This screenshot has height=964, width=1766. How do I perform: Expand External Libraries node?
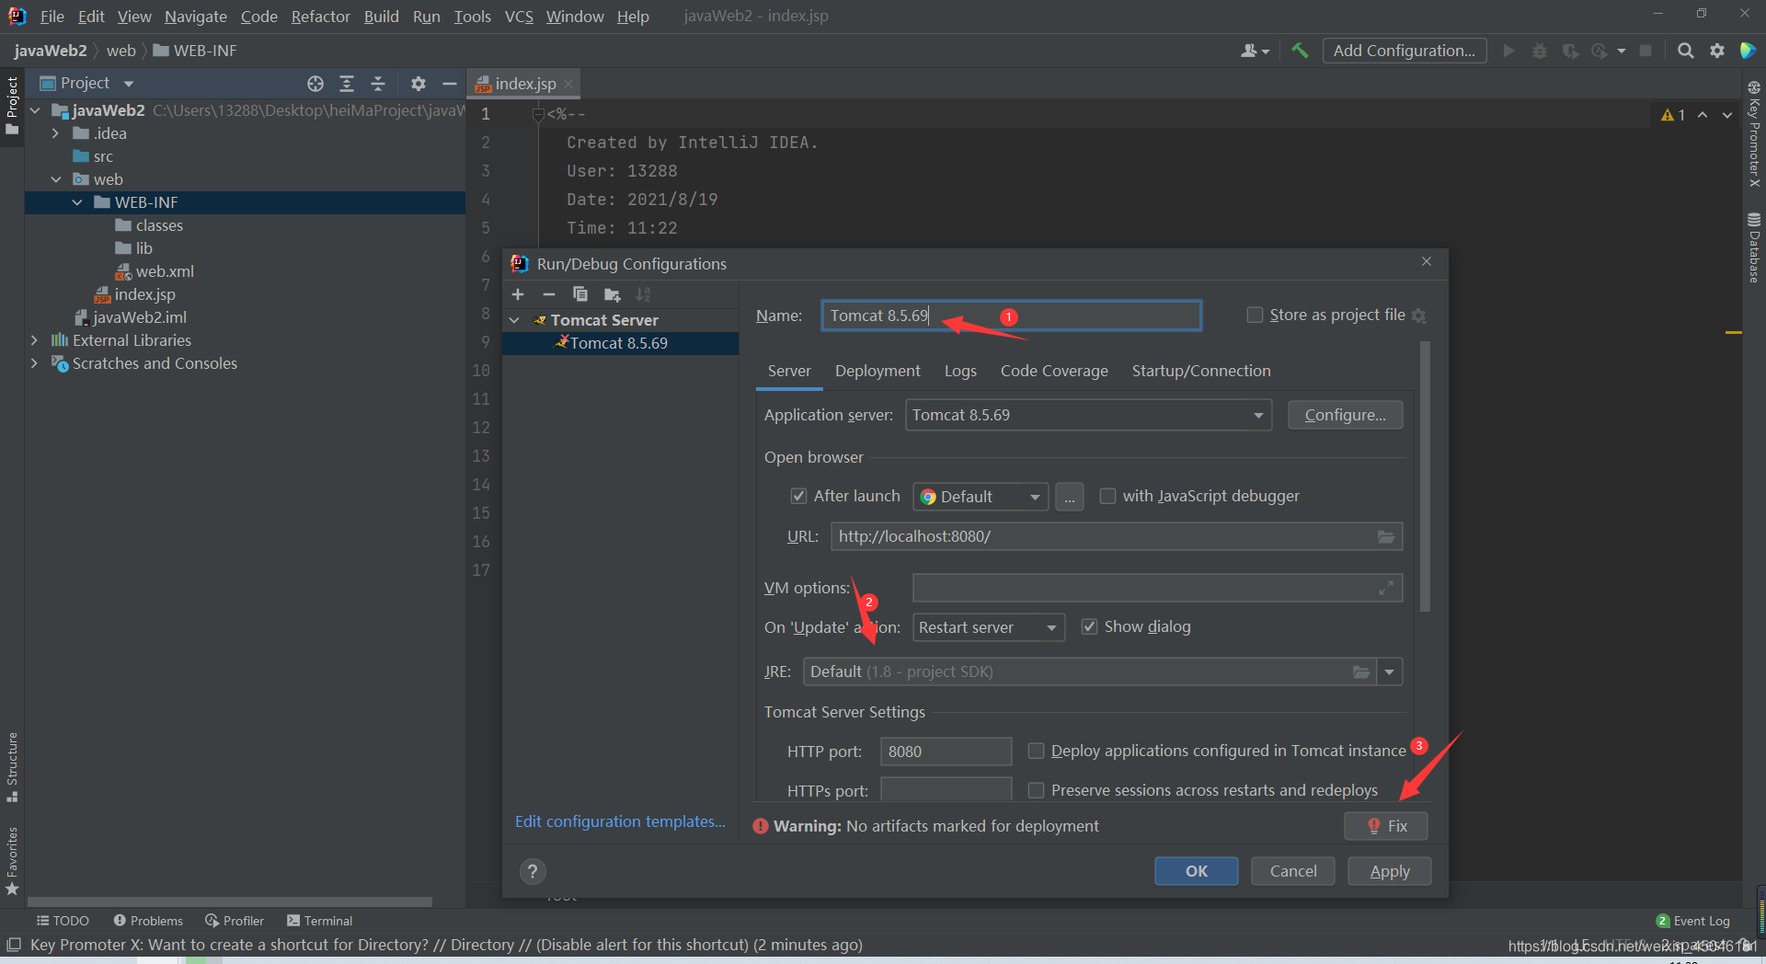[x=34, y=340]
